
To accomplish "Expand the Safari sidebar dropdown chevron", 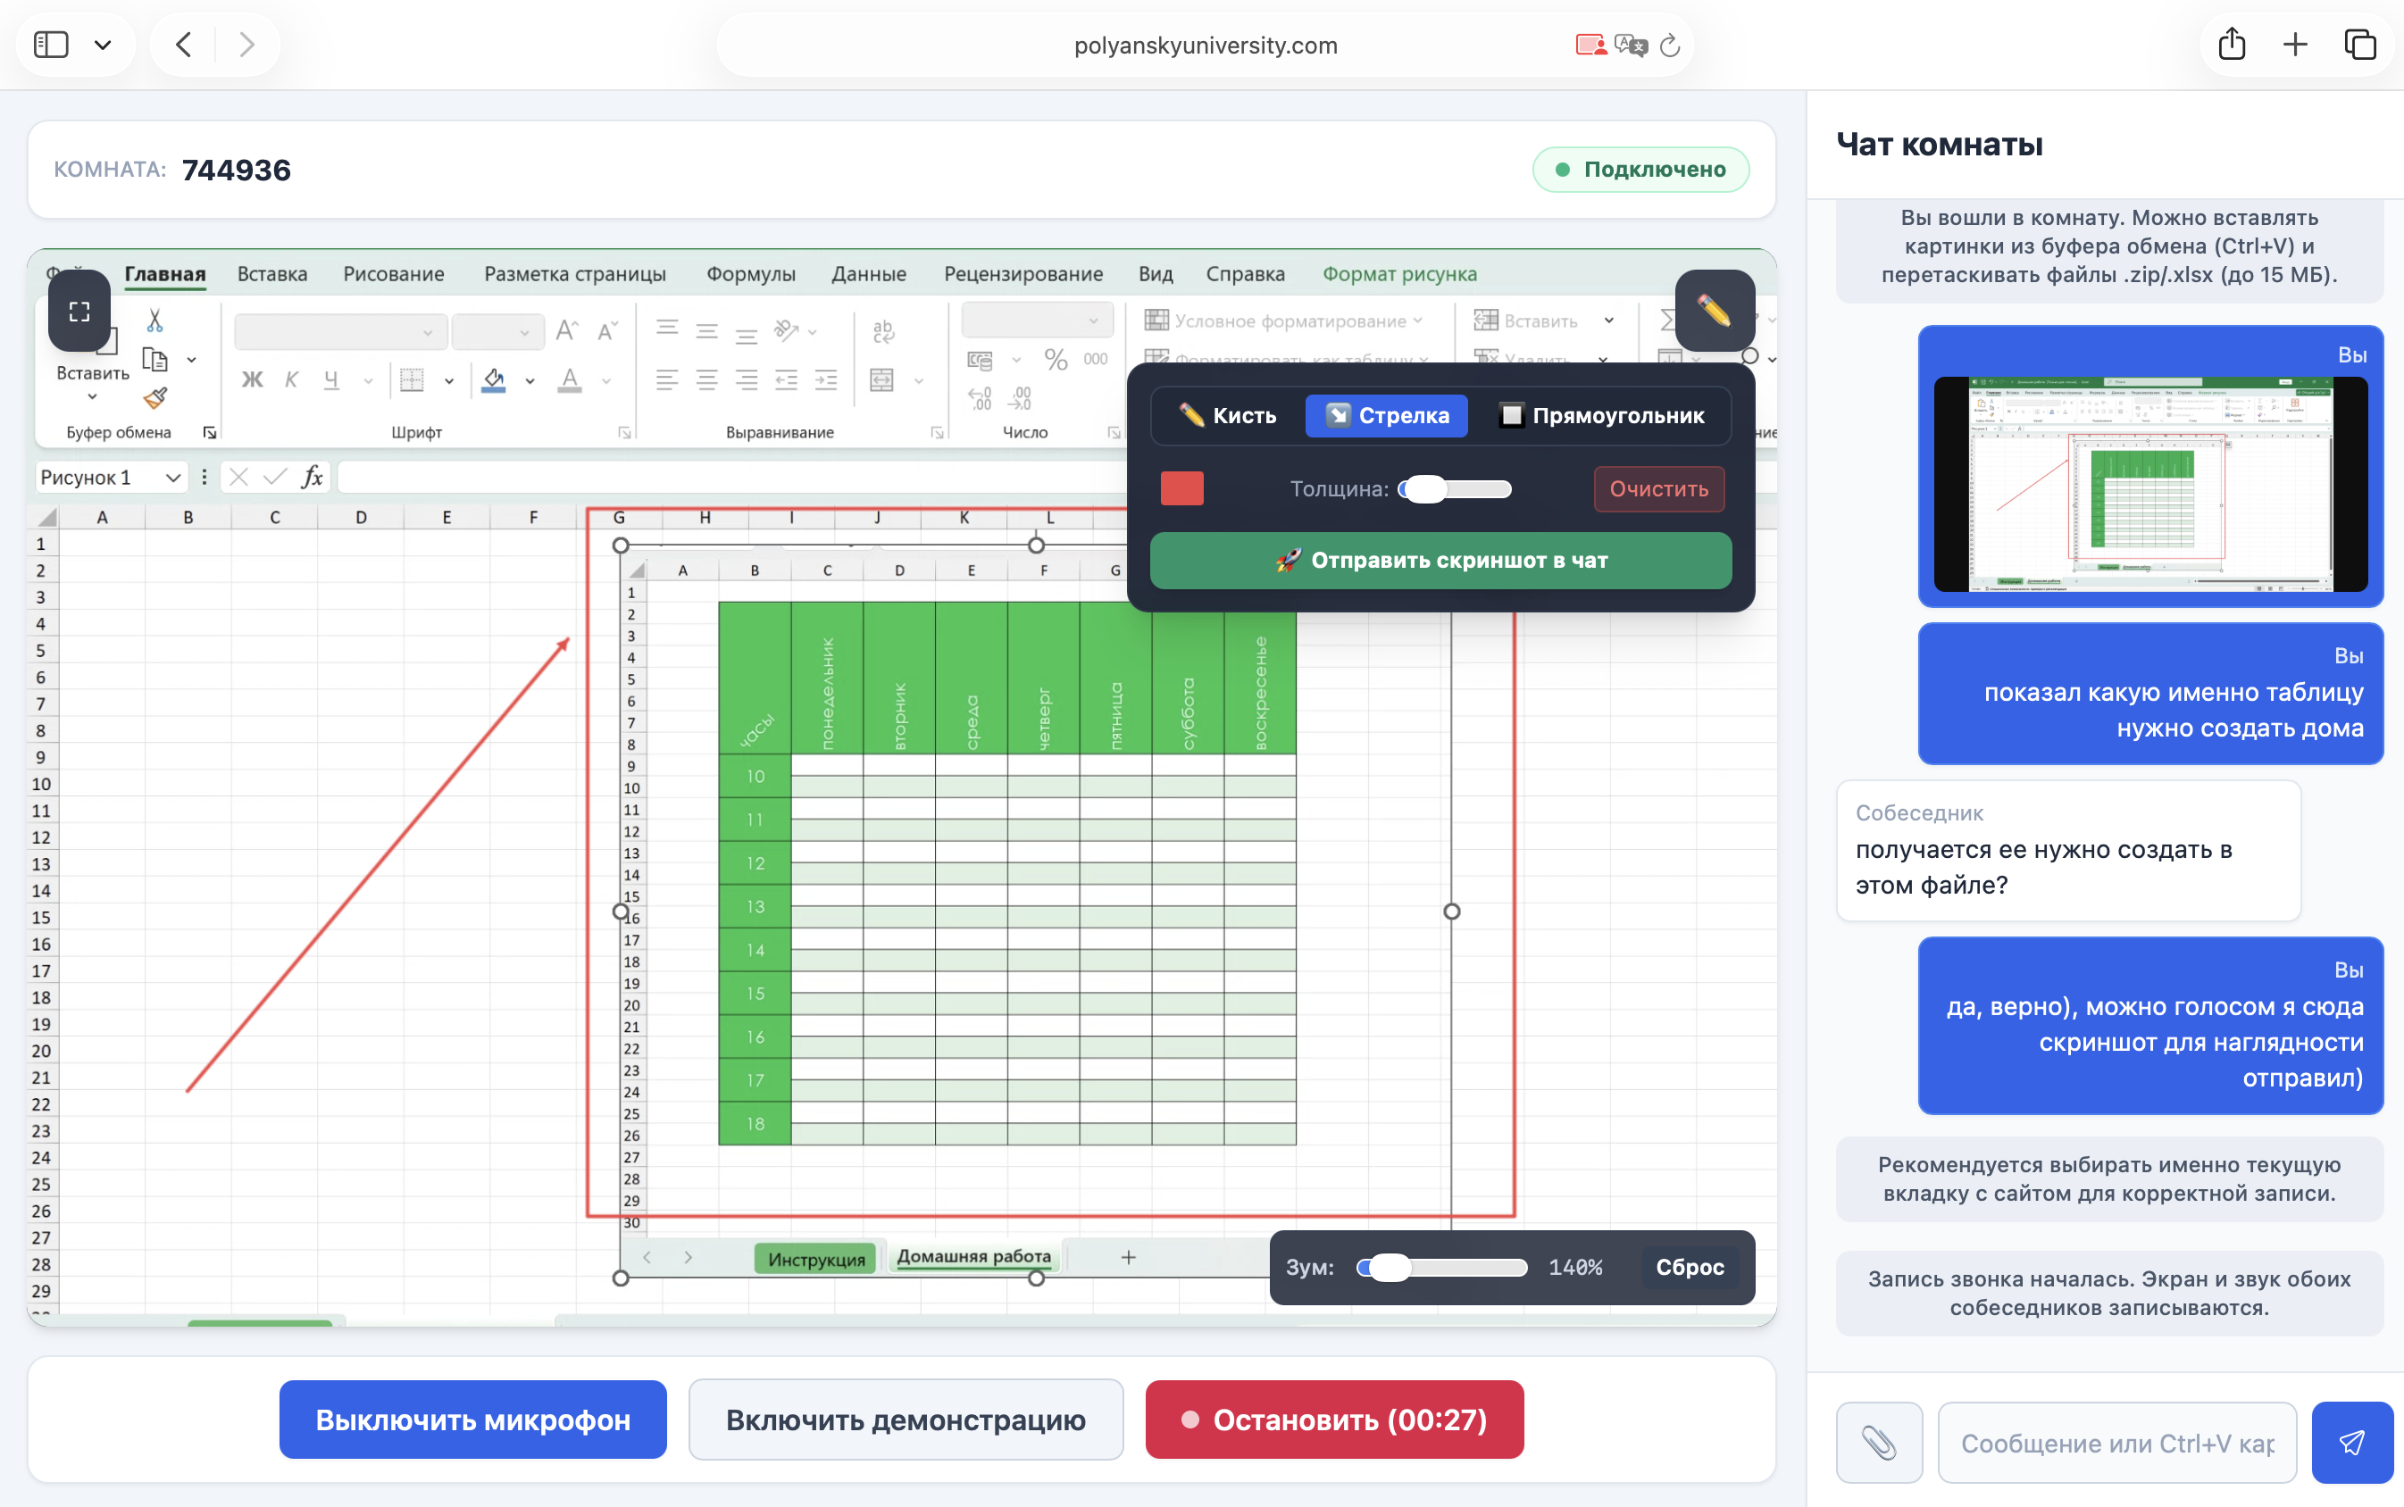I will click(x=103, y=45).
